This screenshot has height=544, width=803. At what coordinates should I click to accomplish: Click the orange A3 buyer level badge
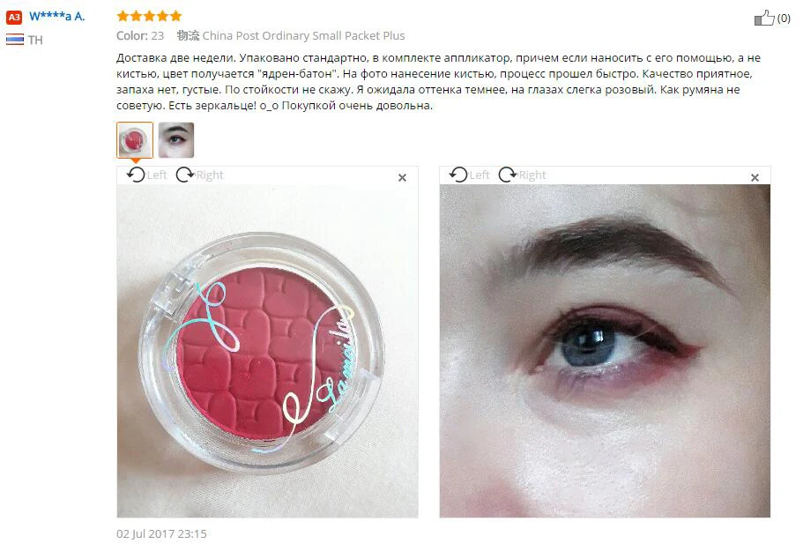tap(14, 18)
